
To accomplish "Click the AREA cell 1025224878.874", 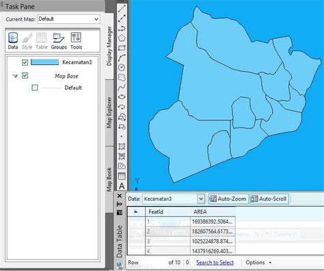I will [x=213, y=241].
